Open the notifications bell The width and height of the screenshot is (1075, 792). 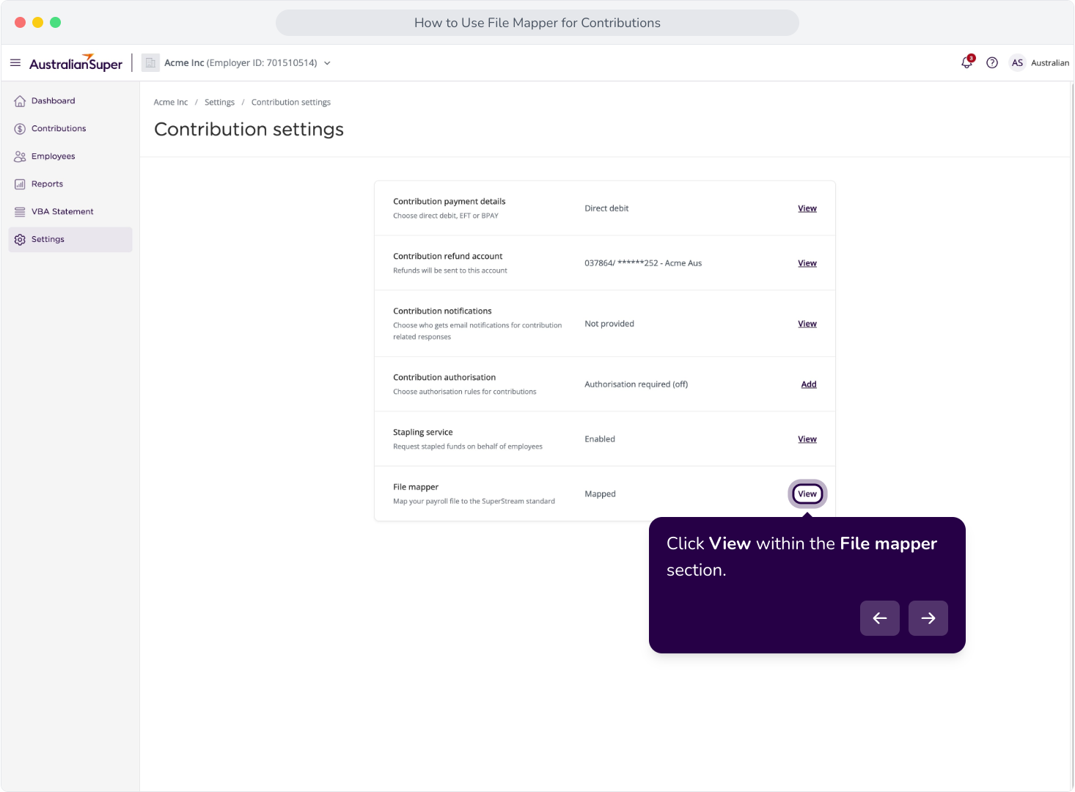[x=967, y=62]
